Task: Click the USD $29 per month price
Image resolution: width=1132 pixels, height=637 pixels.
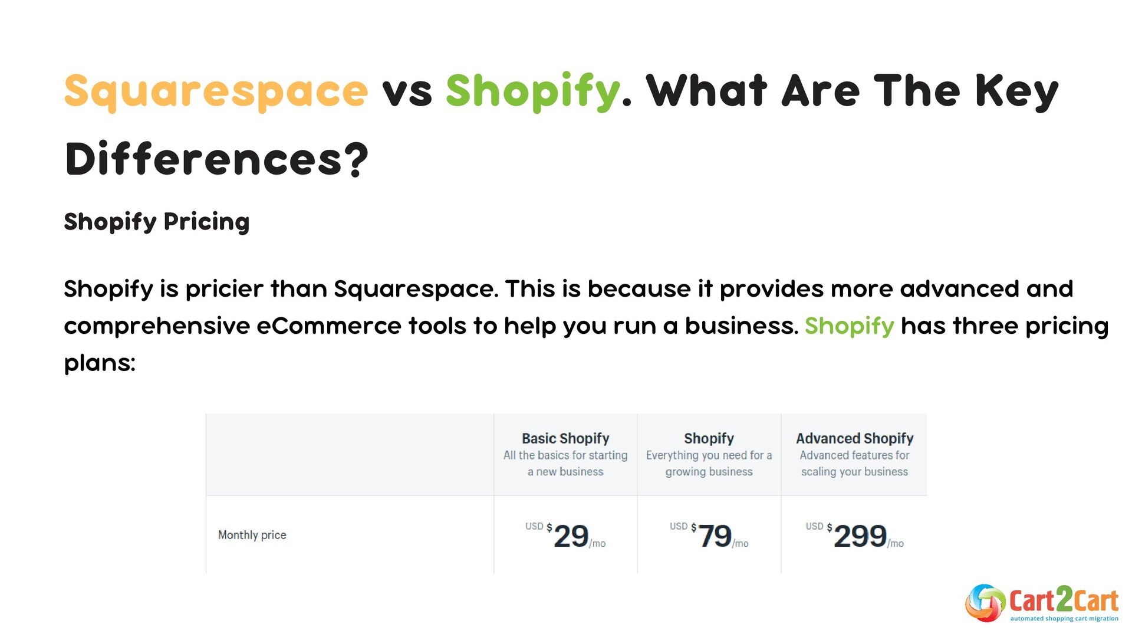Action: point(565,536)
